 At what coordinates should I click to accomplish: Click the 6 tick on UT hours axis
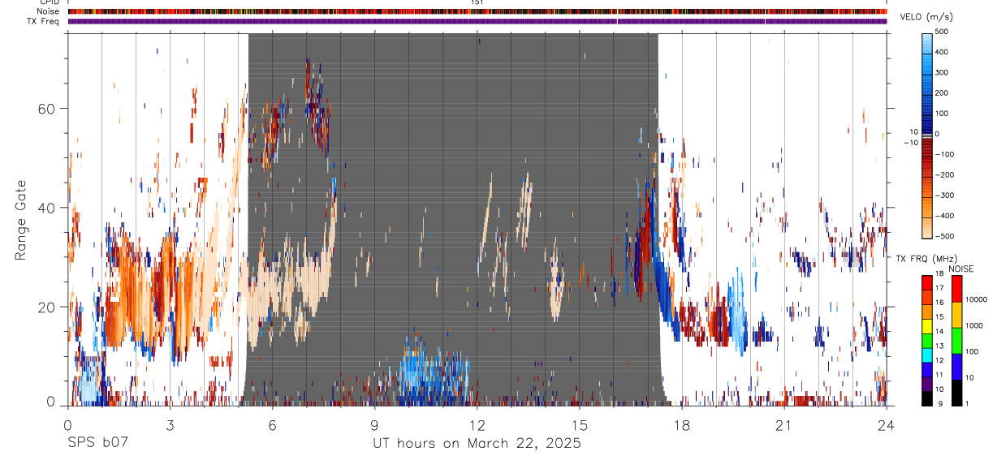point(272,424)
